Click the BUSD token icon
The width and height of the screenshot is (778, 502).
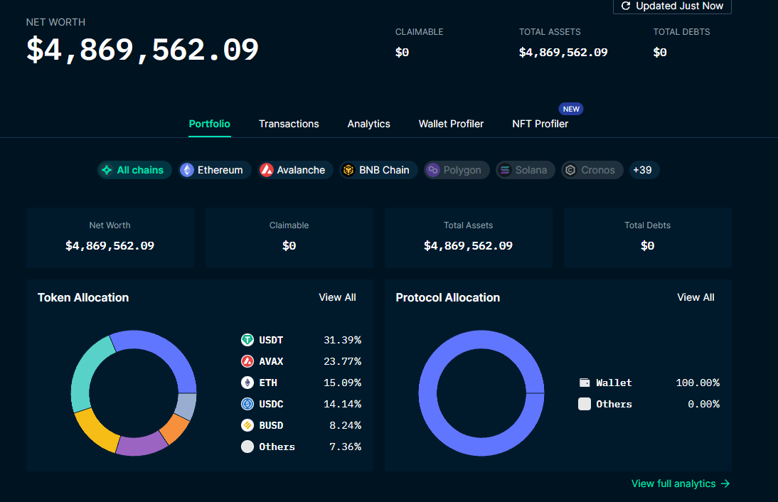[x=247, y=425]
